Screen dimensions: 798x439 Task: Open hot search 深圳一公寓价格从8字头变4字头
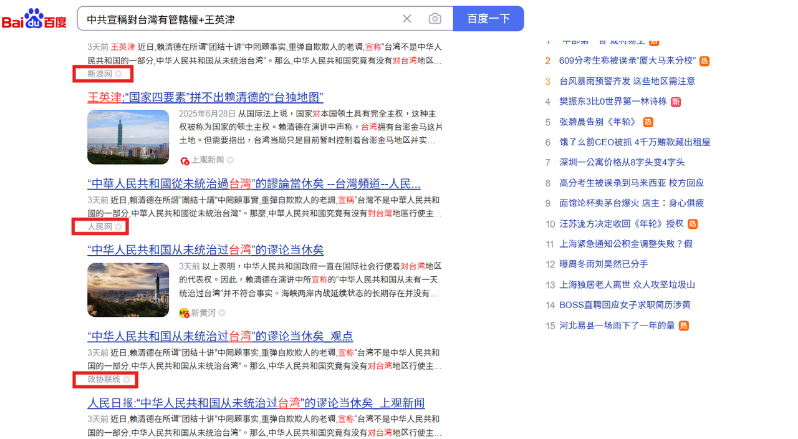tap(622, 163)
